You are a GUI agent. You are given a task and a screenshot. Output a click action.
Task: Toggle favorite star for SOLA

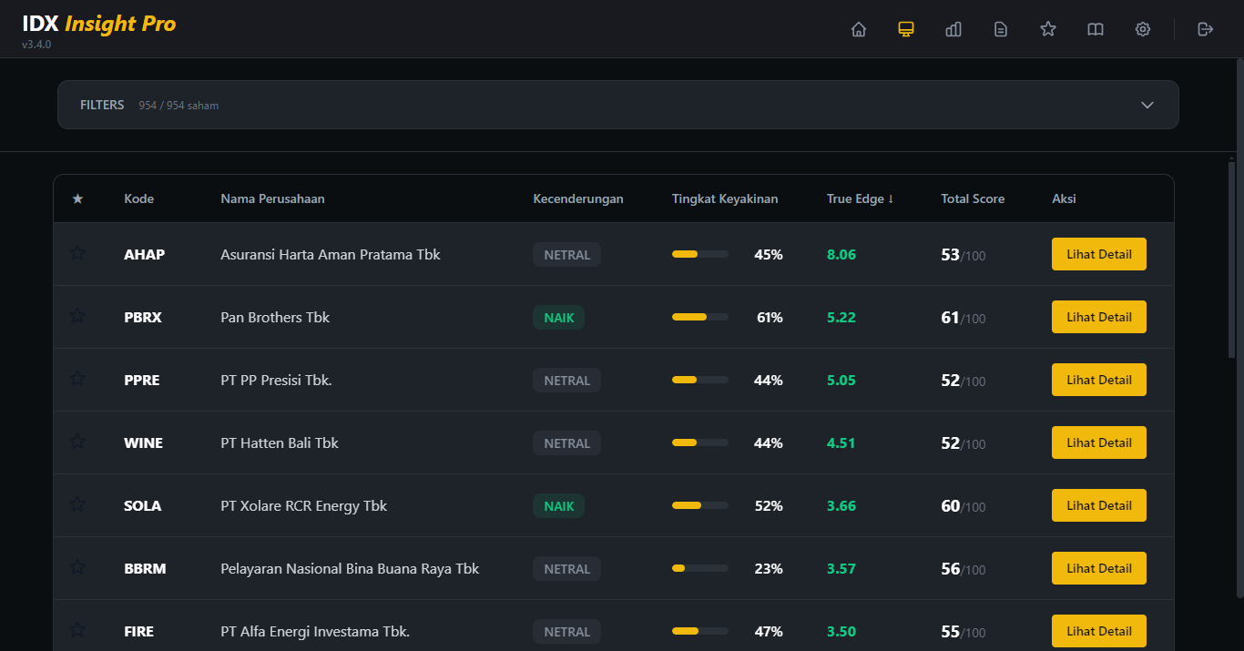click(77, 504)
